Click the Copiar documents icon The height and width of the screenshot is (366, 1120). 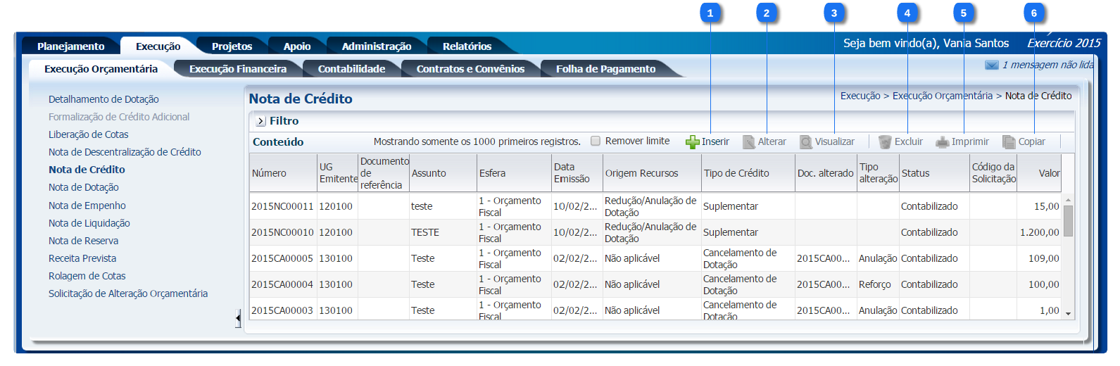pos(1009,142)
